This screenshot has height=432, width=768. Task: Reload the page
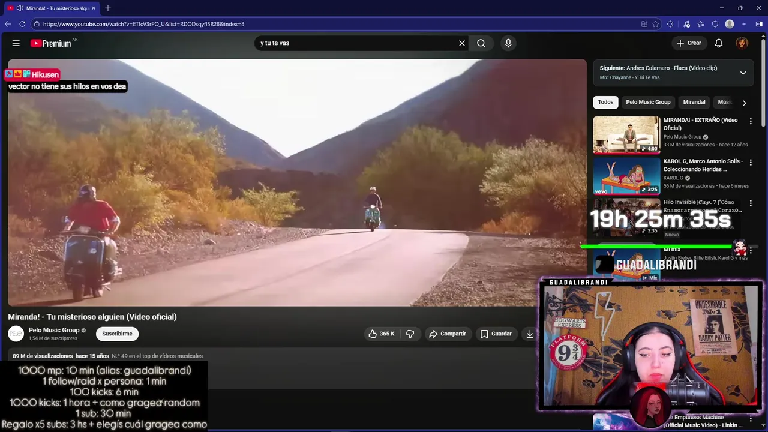pos(22,24)
